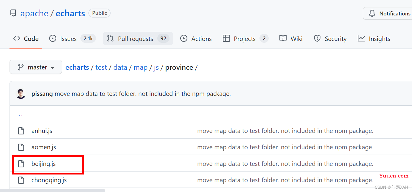Click the Public visibility badge

coord(99,13)
